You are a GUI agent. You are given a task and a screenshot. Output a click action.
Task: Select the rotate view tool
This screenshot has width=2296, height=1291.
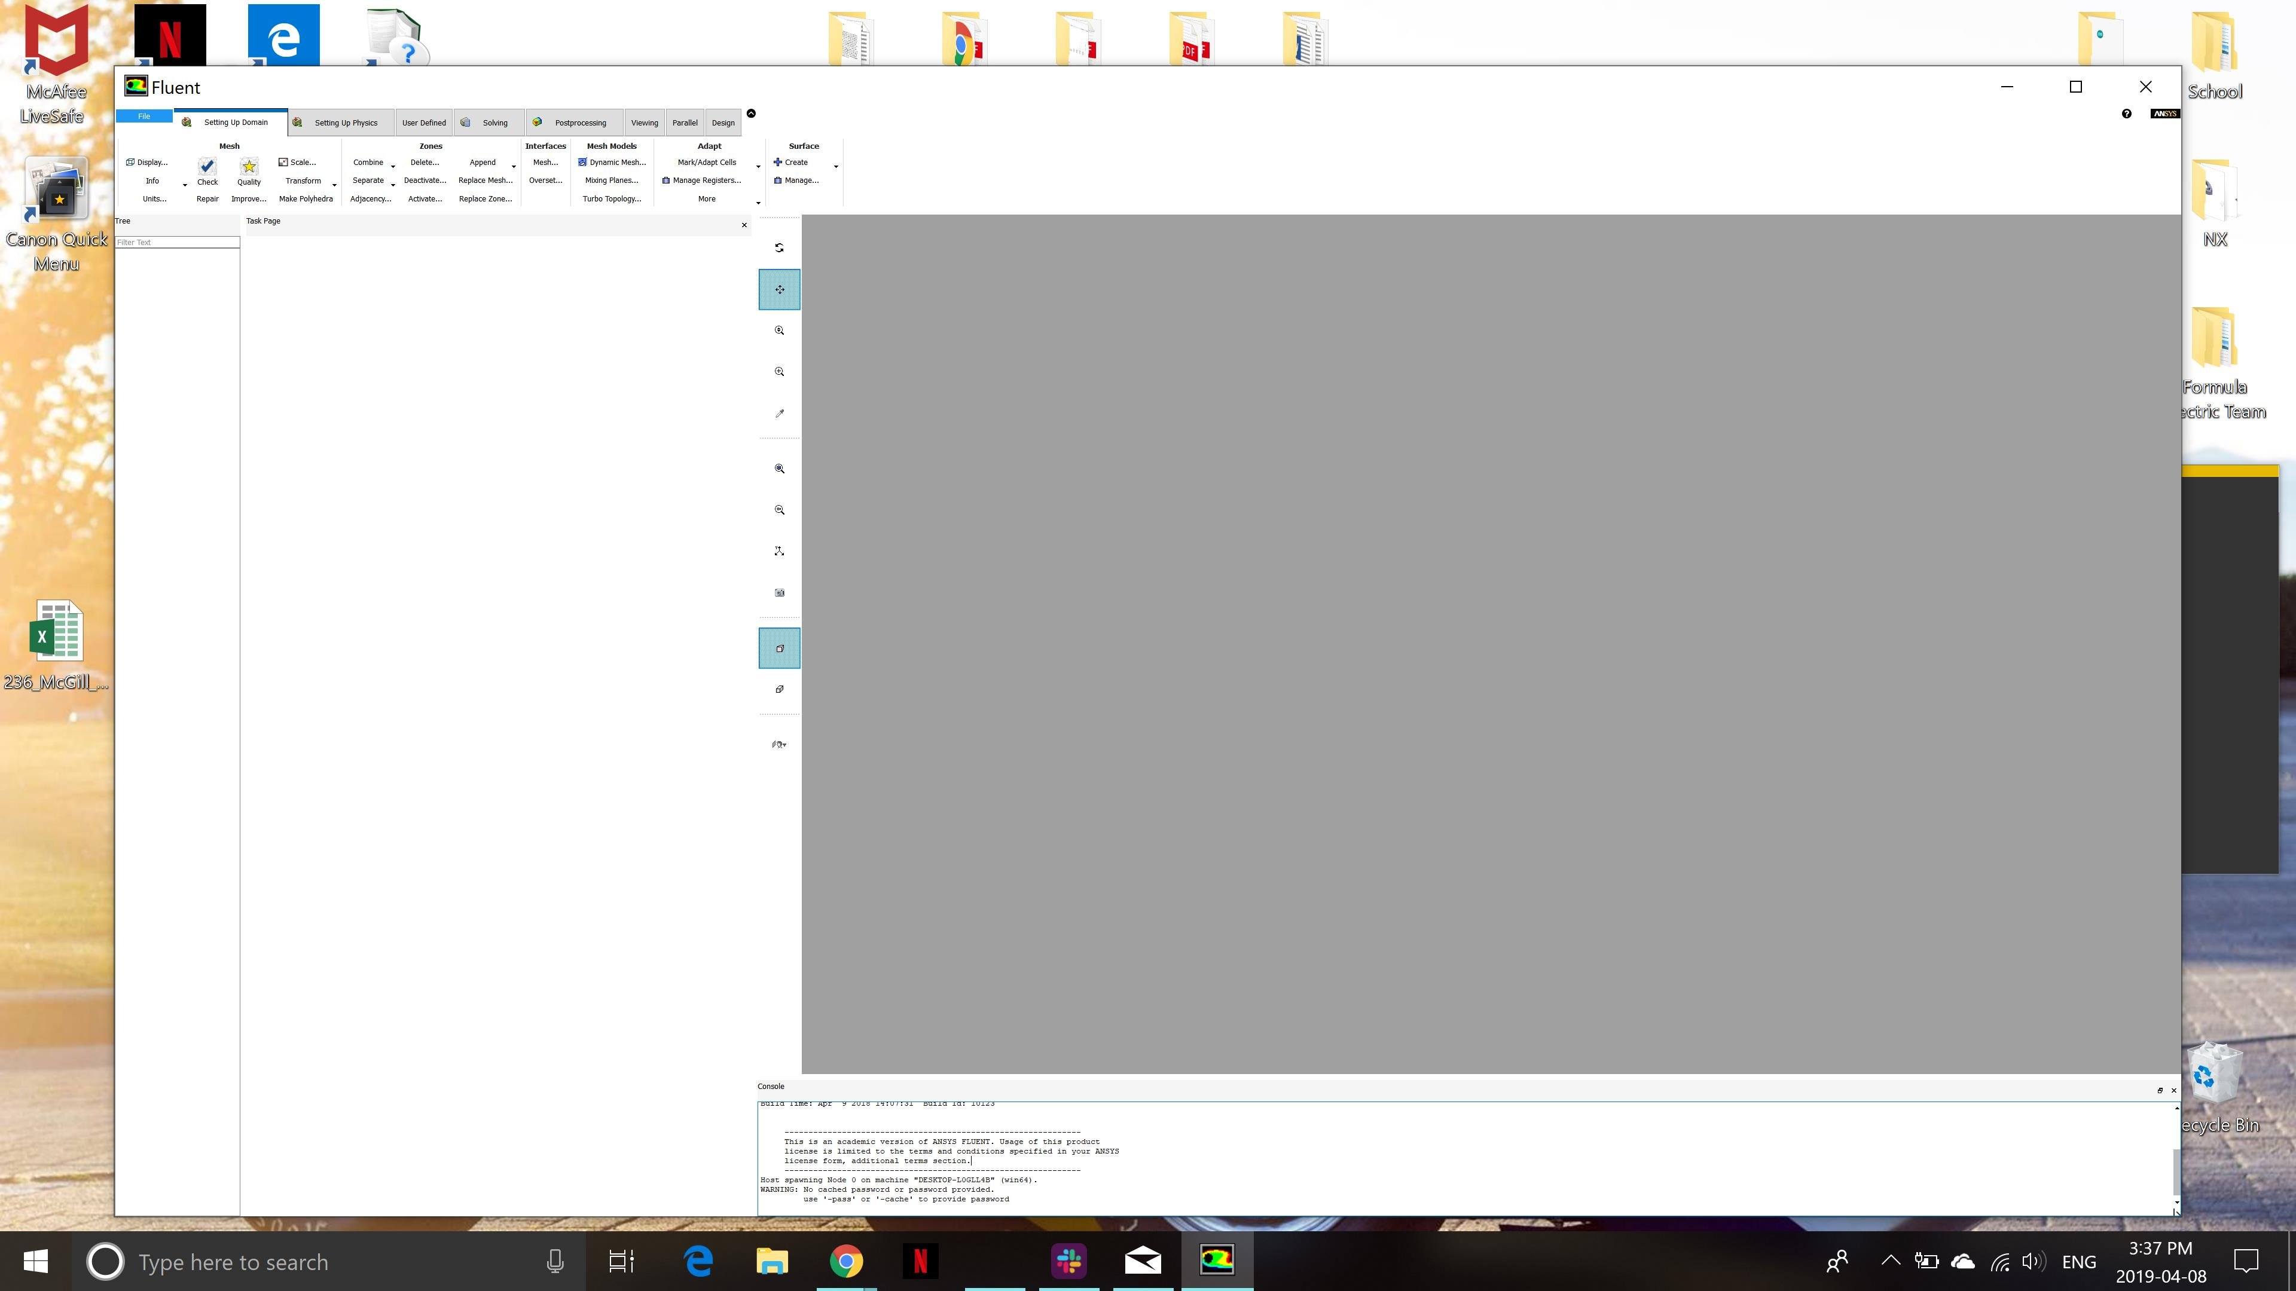[x=779, y=247]
